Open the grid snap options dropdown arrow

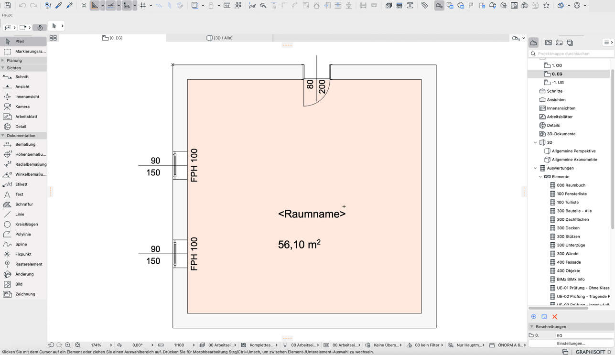[x=151, y=6]
